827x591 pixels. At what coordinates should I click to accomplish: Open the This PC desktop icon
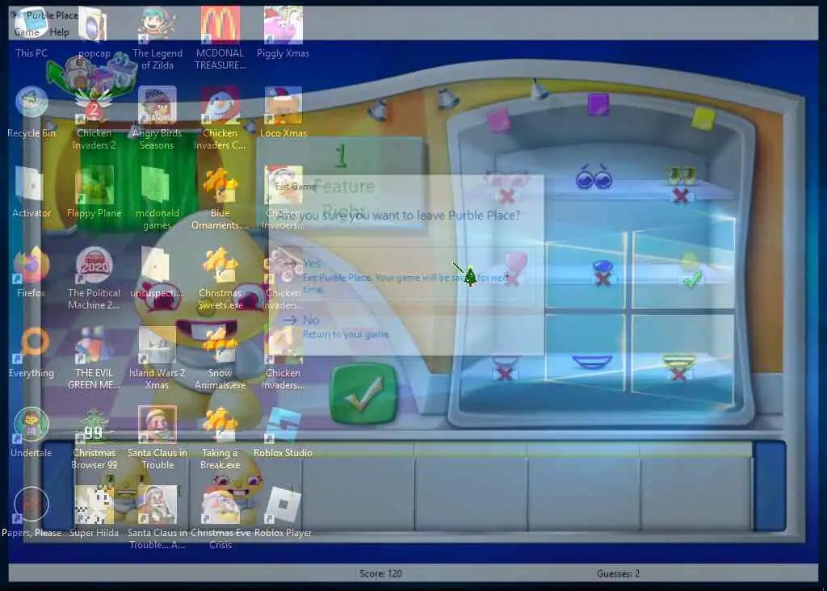pos(31,31)
